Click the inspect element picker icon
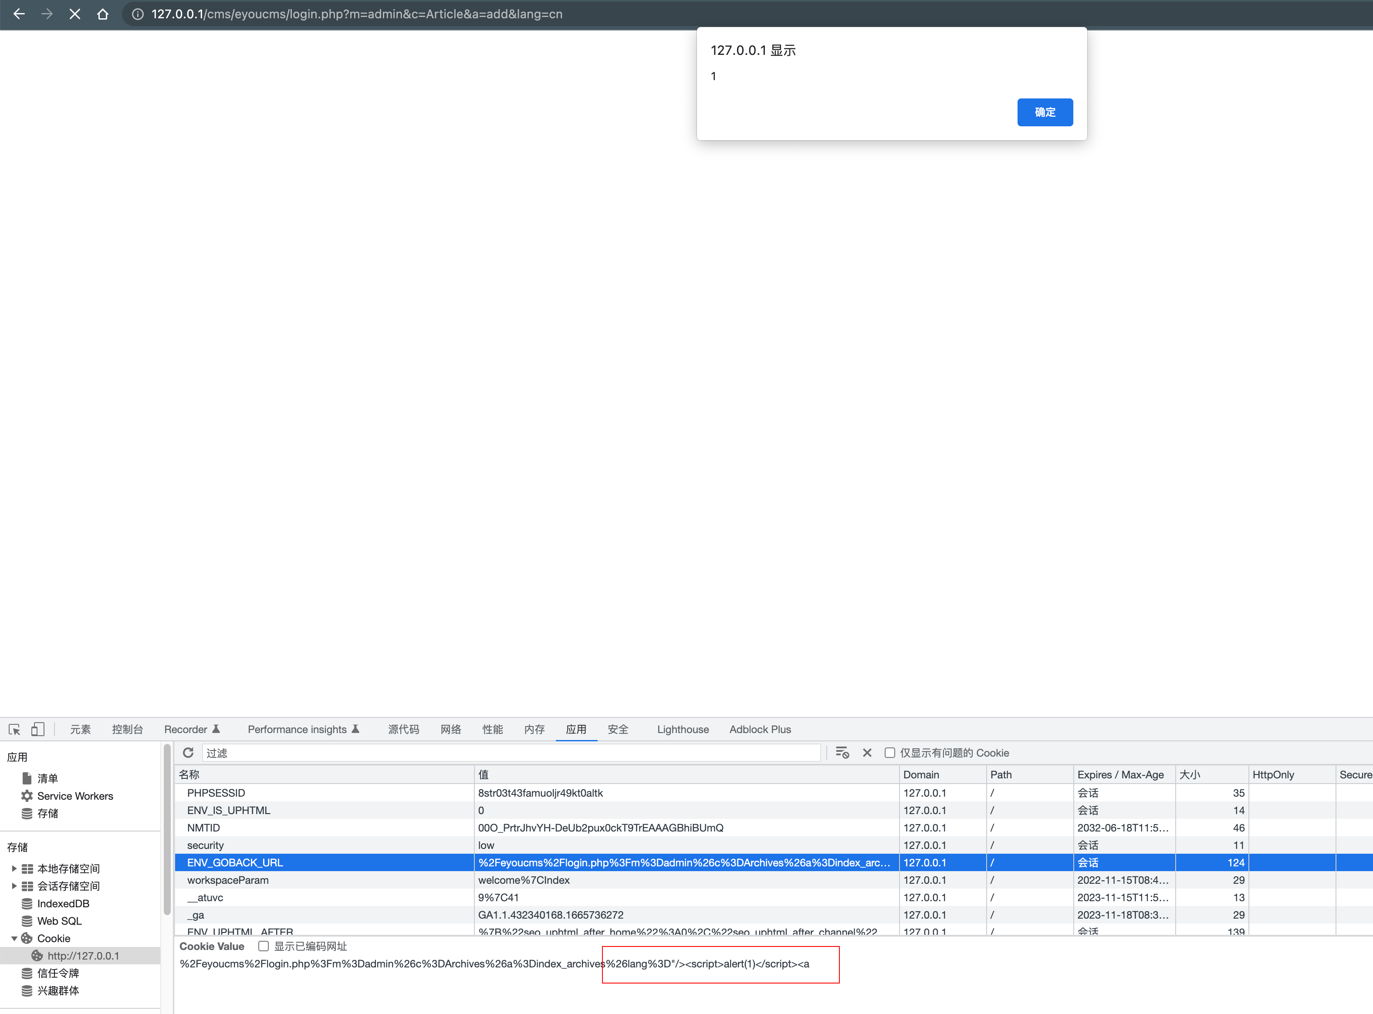Screen dimensions: 1373x1014 [x=14, y=729]
